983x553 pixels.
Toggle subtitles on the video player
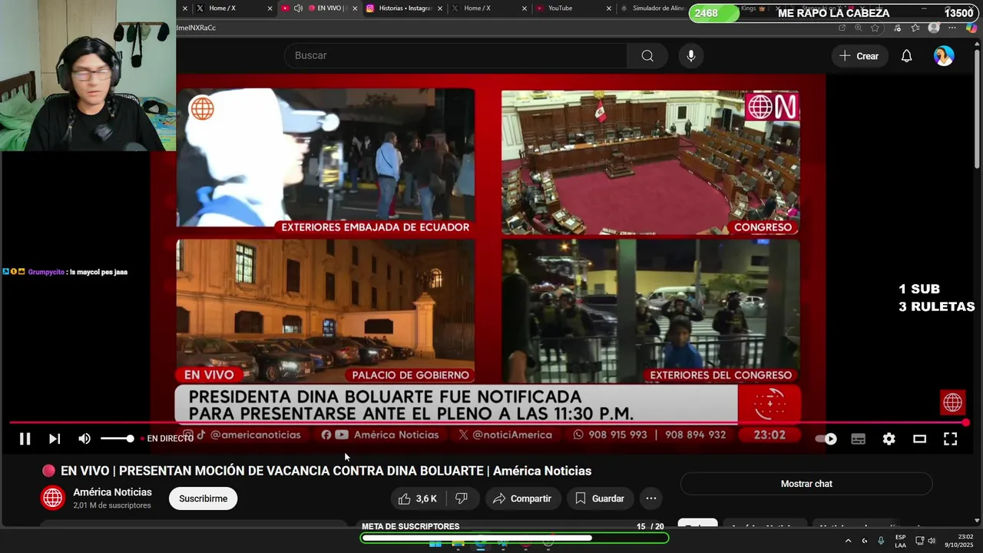(x=859, y=439)
